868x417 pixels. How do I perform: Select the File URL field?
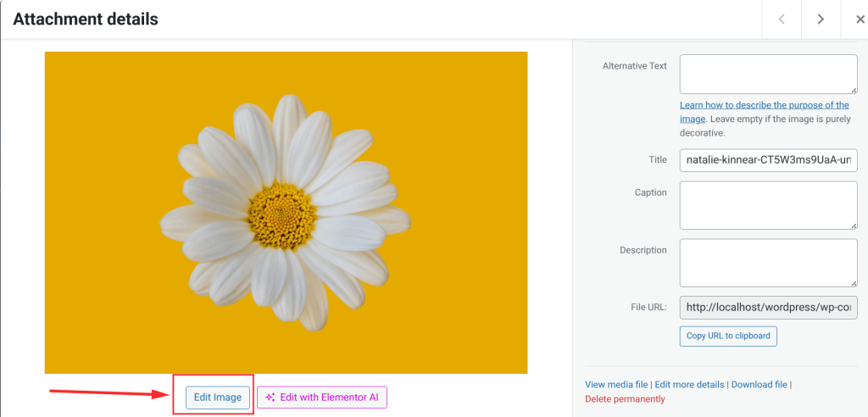[x=768, y=308]
